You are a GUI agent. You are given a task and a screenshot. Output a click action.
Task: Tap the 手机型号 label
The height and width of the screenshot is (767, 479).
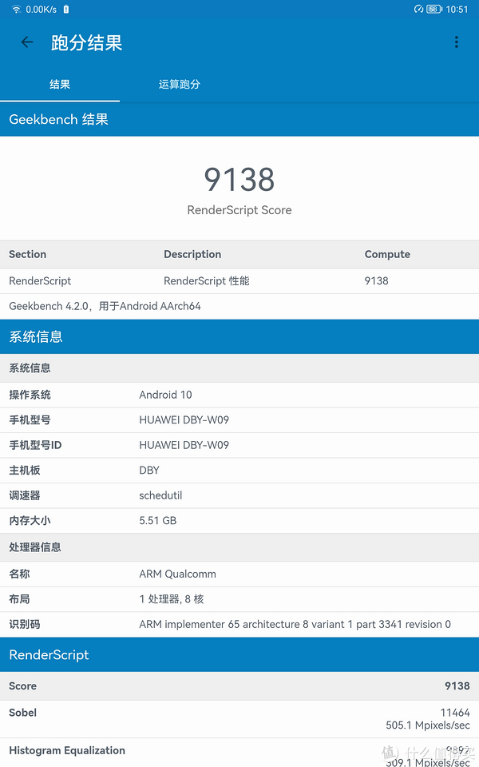click(x=30, y=419)
